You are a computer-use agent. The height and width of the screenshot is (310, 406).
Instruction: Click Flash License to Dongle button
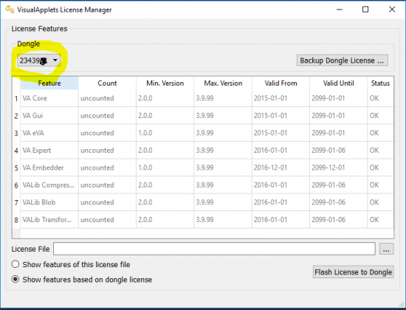pos(353,272)
